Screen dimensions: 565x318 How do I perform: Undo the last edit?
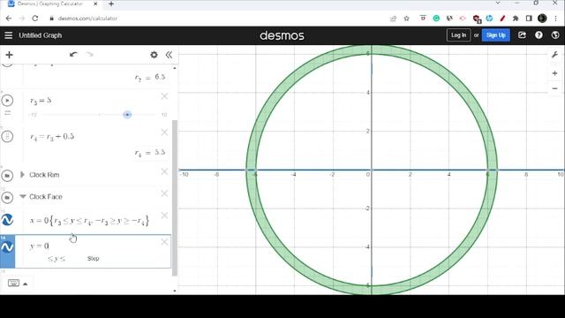pos(73,55)
